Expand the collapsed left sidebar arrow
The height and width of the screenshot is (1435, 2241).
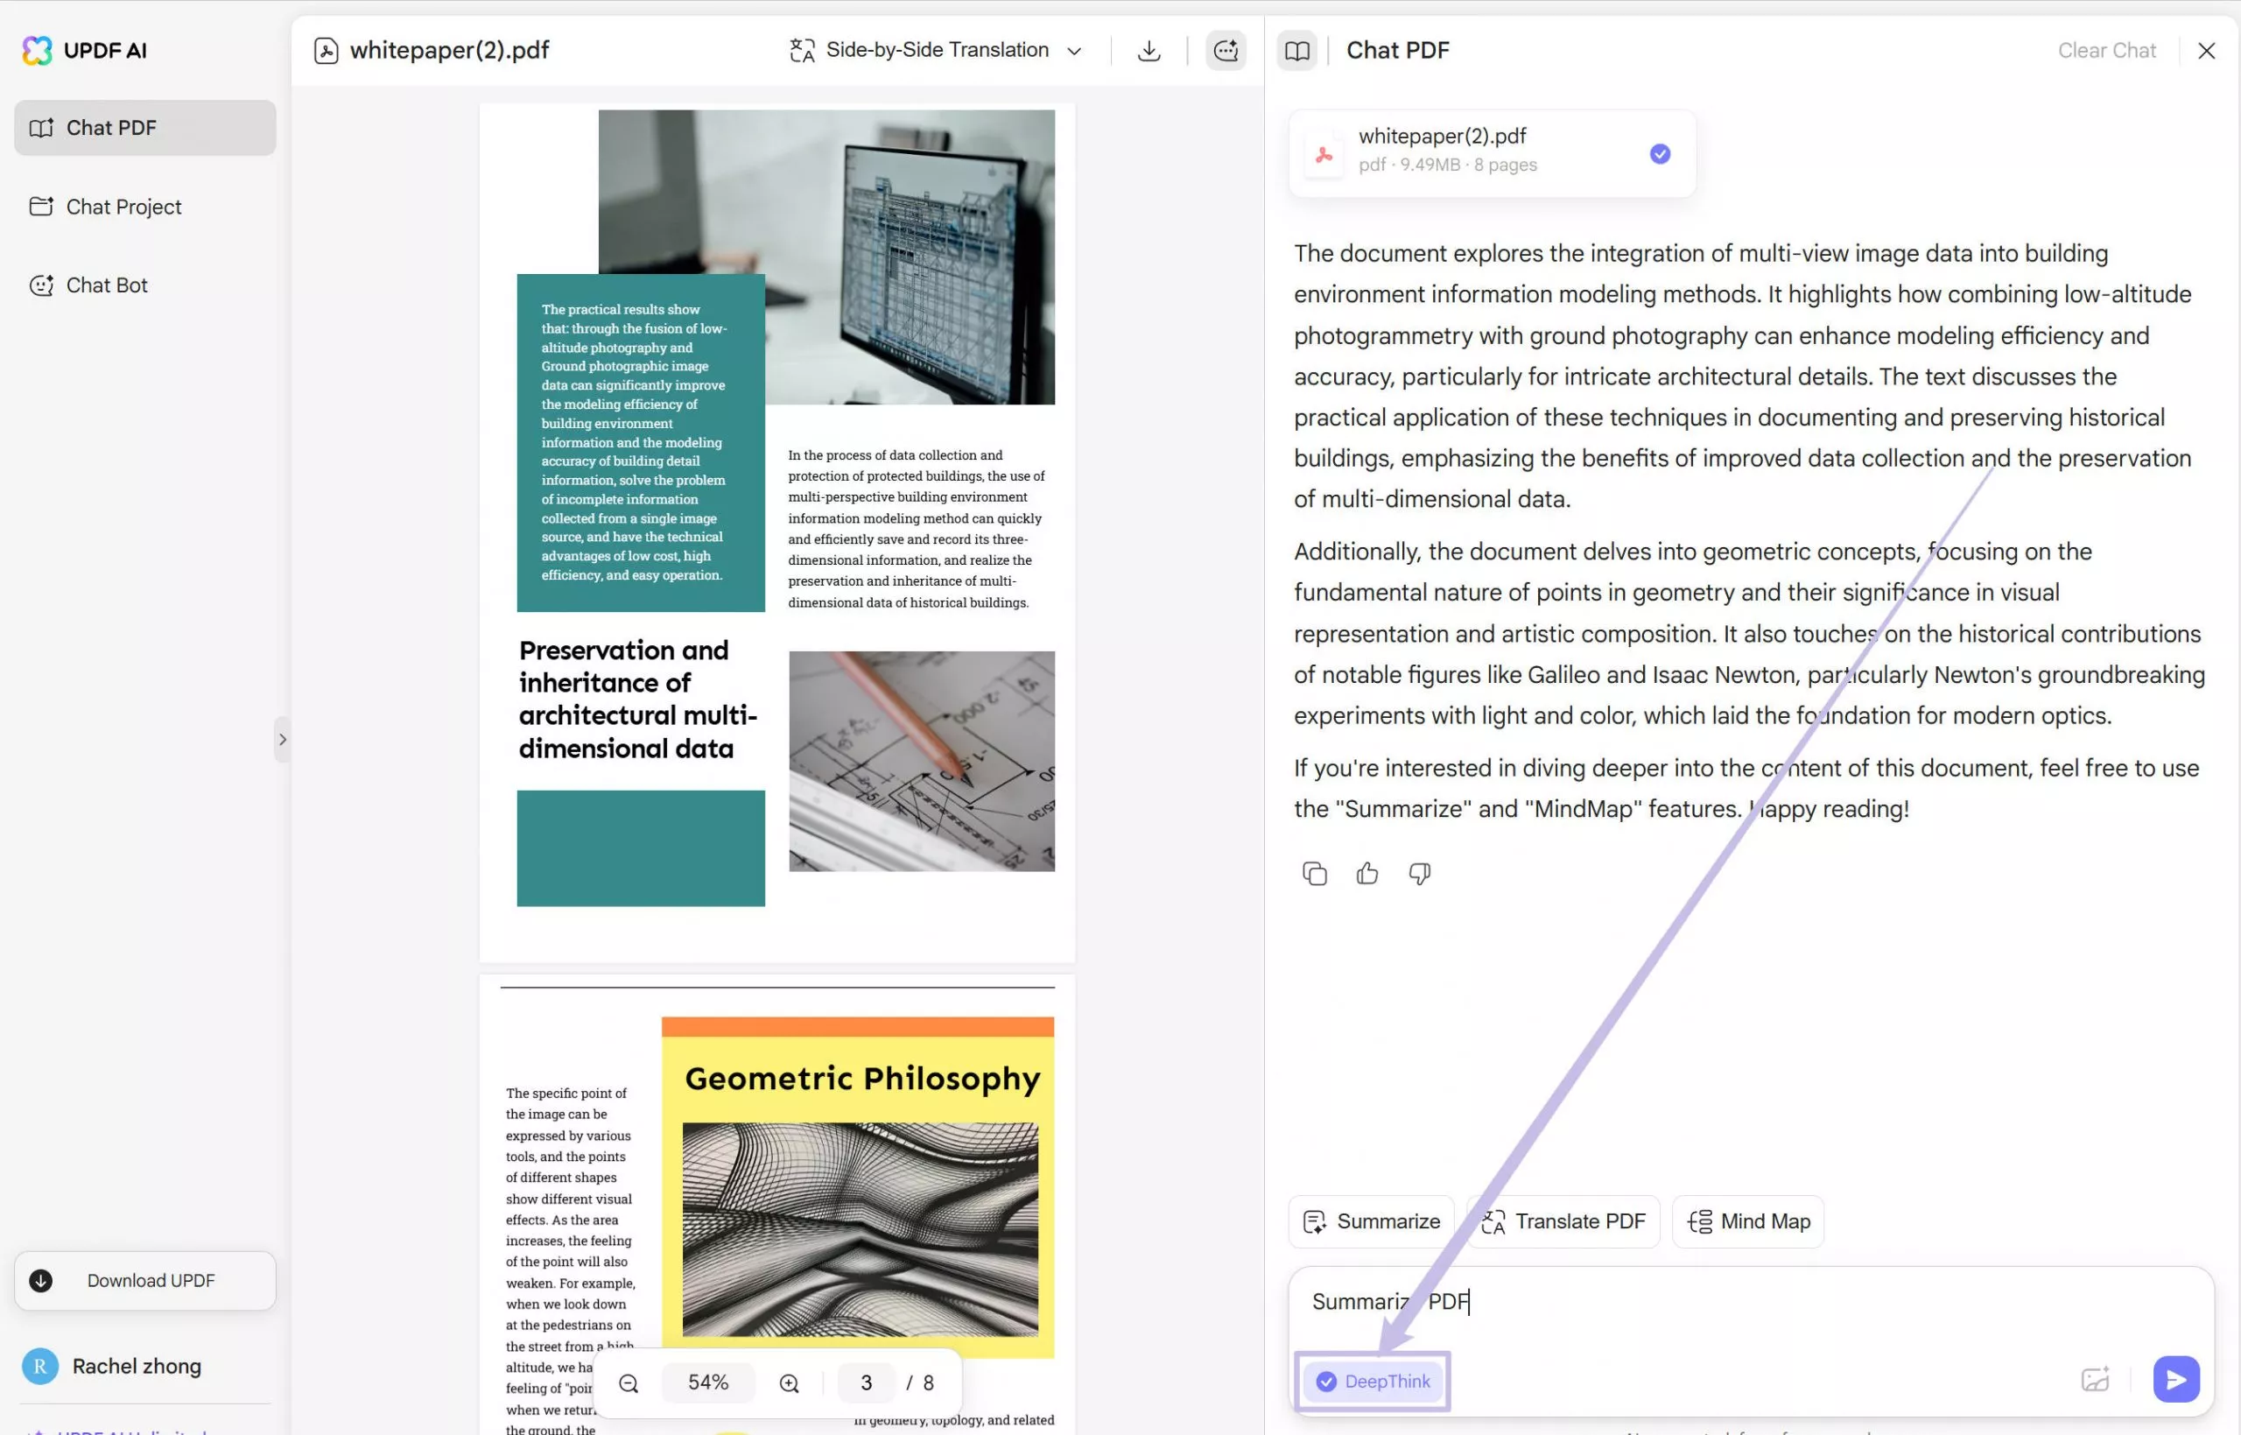(282, 739)
